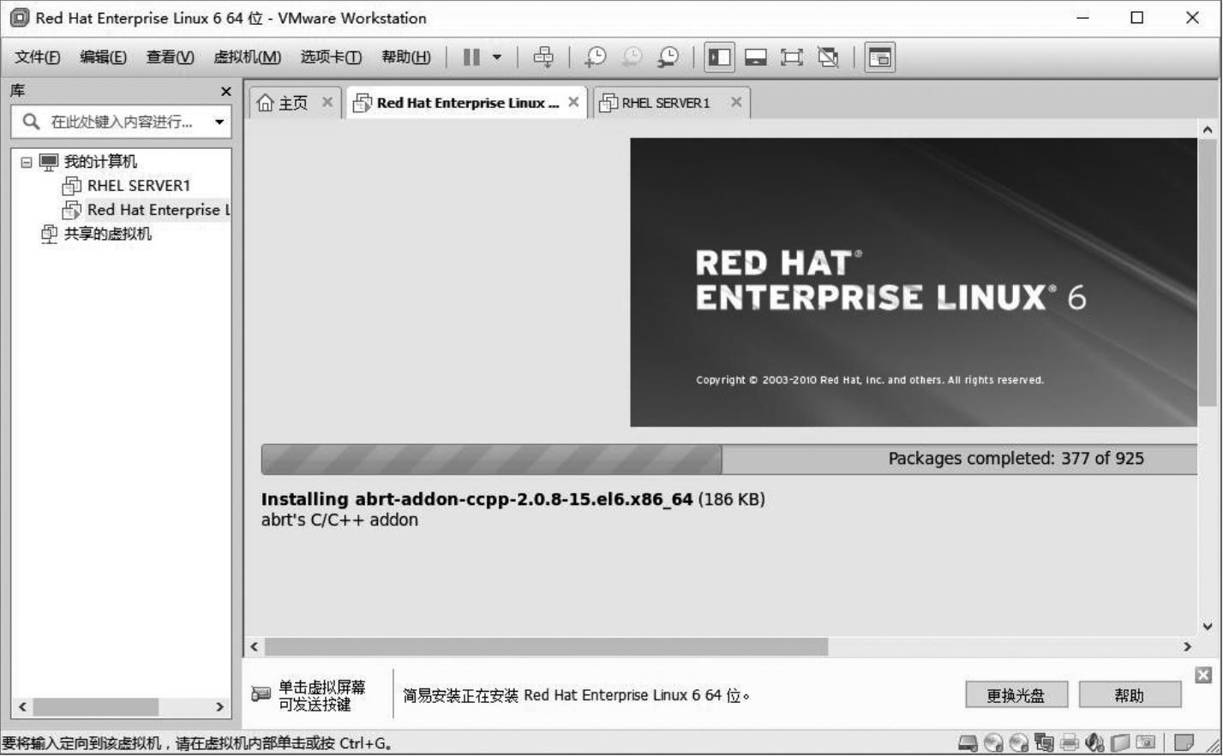Viewport: 1223px width, 756px height.
Task: Open the 查看(V) menu
Action: point(170,57)
